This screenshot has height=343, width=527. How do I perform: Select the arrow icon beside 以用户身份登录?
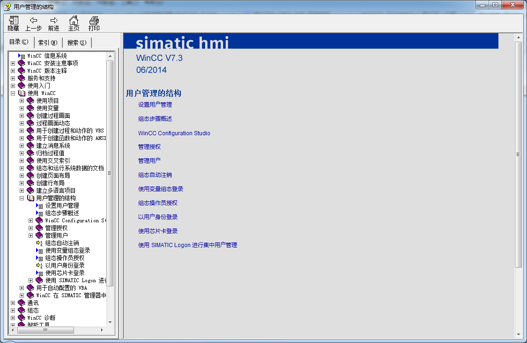(x=39, y=265)
